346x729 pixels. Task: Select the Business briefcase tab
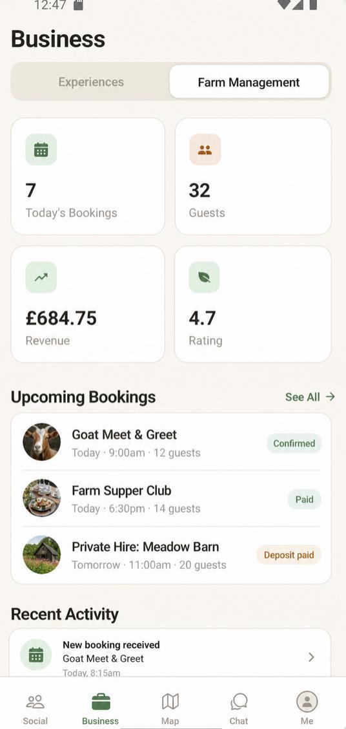tap(100, 709)
